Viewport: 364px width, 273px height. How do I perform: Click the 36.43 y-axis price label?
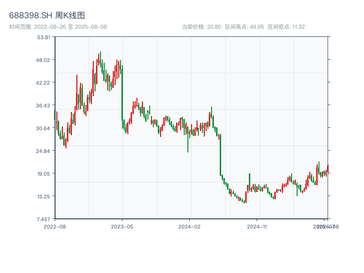coord(44,106)
